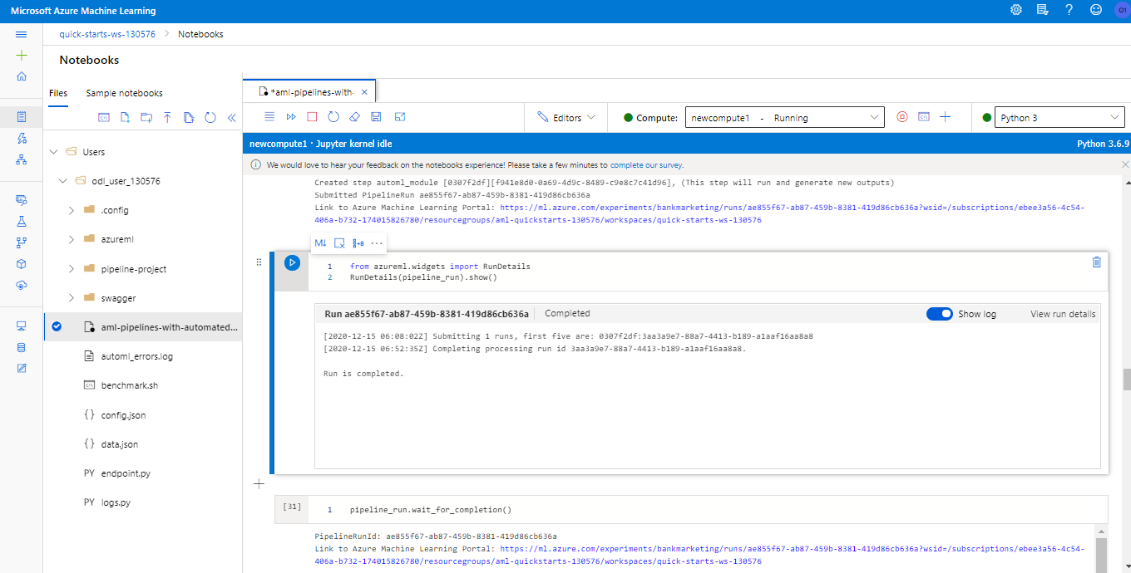The width and height of the screenshot is (1131, 573).
Task: Run the RunDetails cell play button
Action: tap(292, 262)
